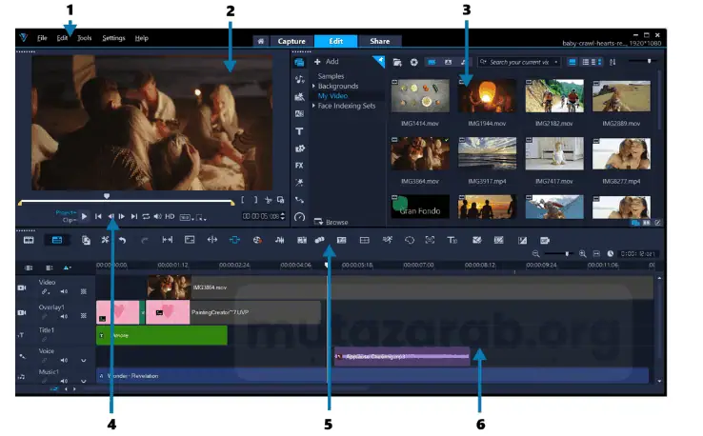Play the preview video
This screenshot has width=703, height=436.
click(x=84, y=216)
